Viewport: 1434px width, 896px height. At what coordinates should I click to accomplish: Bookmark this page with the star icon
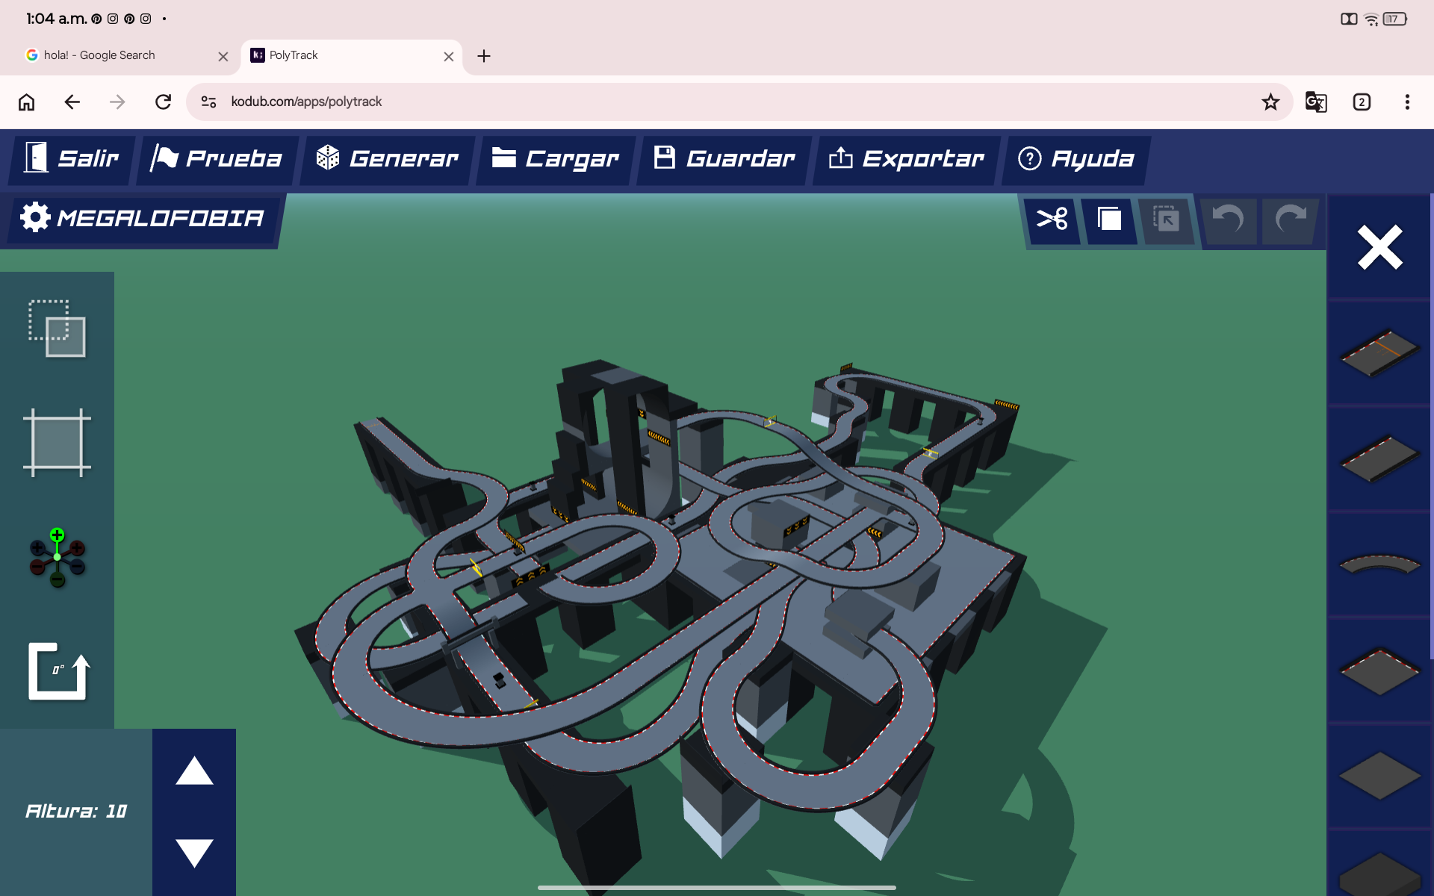pyautogui.click(x=1270, y=102)
